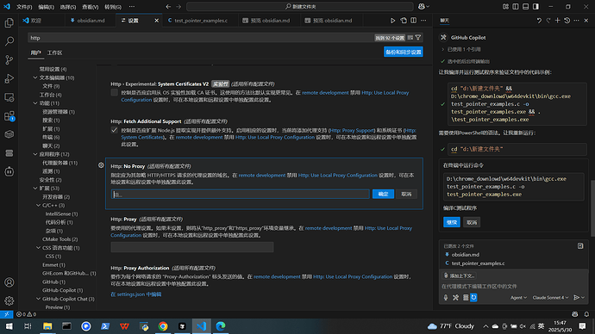Click the microphone icon in chat input
This screenshot has width=595, height=334.
click(446, 298)
